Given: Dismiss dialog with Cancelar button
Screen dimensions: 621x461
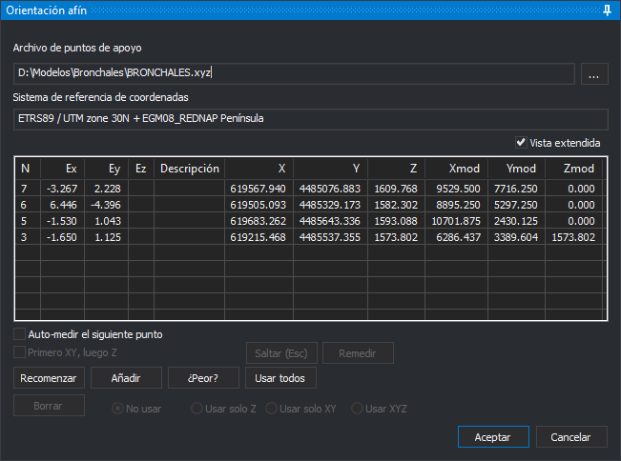Looking at the screenshot, I should (571, 437).
